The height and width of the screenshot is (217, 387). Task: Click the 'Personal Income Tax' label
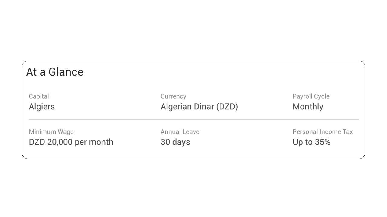(323, 132)
